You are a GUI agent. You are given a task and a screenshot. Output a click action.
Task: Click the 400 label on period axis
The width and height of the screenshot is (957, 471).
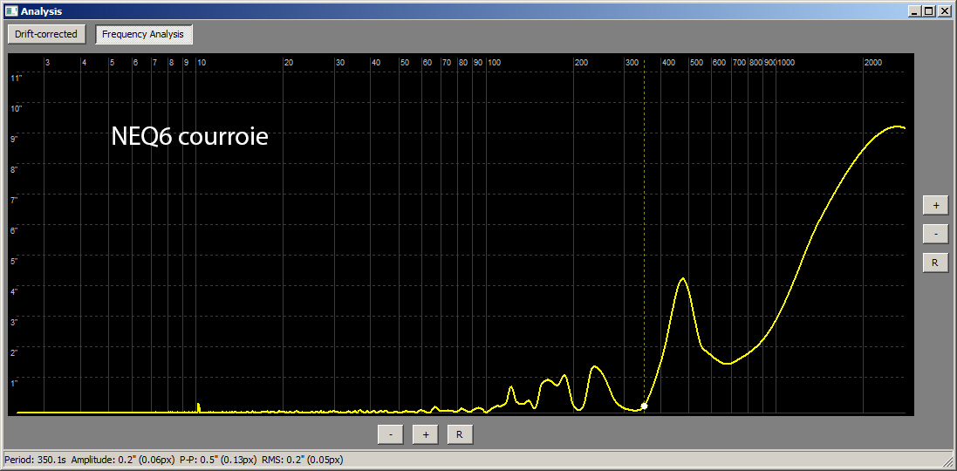[x=669, y=62]
